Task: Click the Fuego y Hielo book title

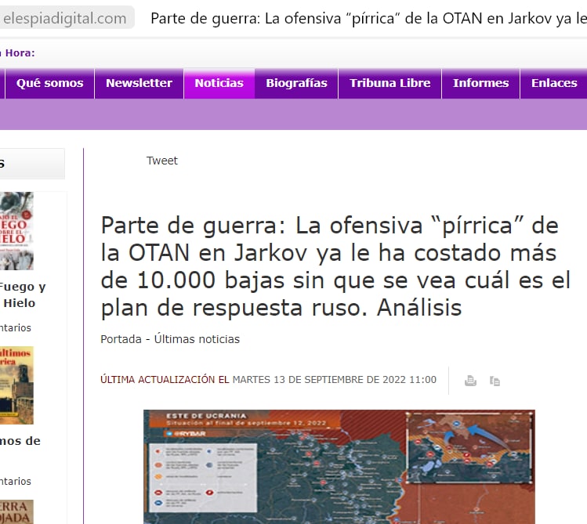Action: tap(22, 295)
